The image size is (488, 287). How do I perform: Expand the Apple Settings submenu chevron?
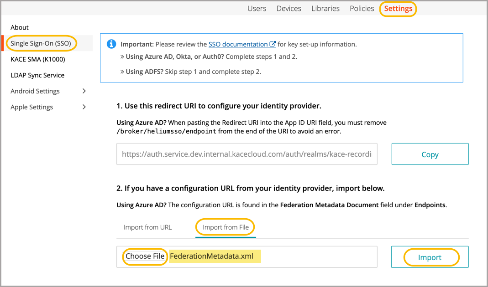[x=84, y=107]
